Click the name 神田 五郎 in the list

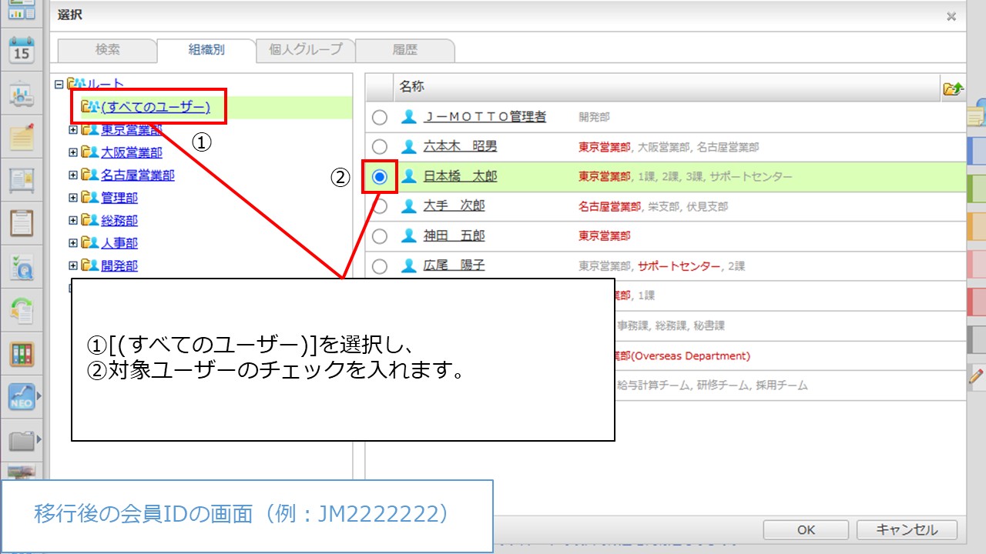(454, 236)
